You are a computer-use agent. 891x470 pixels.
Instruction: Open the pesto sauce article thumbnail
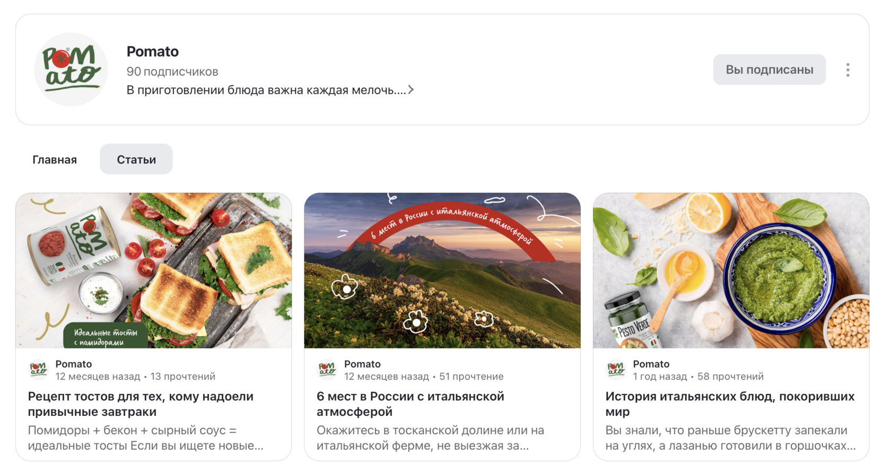coord(731,271)
